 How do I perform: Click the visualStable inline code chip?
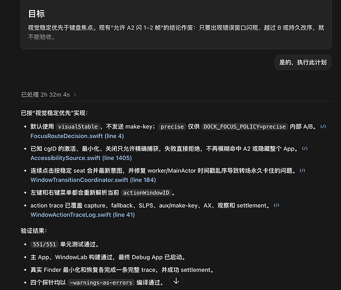(78, 126)
